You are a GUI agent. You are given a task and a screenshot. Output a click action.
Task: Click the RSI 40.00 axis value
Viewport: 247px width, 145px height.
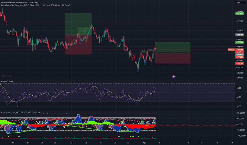tap(239, 97)
